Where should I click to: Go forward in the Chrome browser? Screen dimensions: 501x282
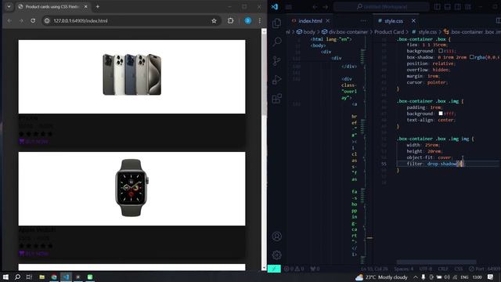click(21, 21)
